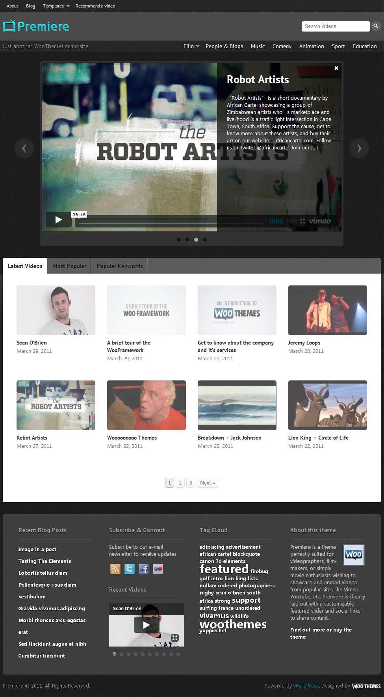
Task: Advance to the next featured slide
Action: (x=359, y=148)
